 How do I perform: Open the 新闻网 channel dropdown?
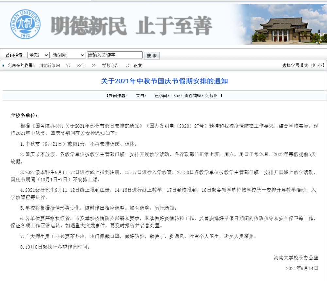coord(68,55)
